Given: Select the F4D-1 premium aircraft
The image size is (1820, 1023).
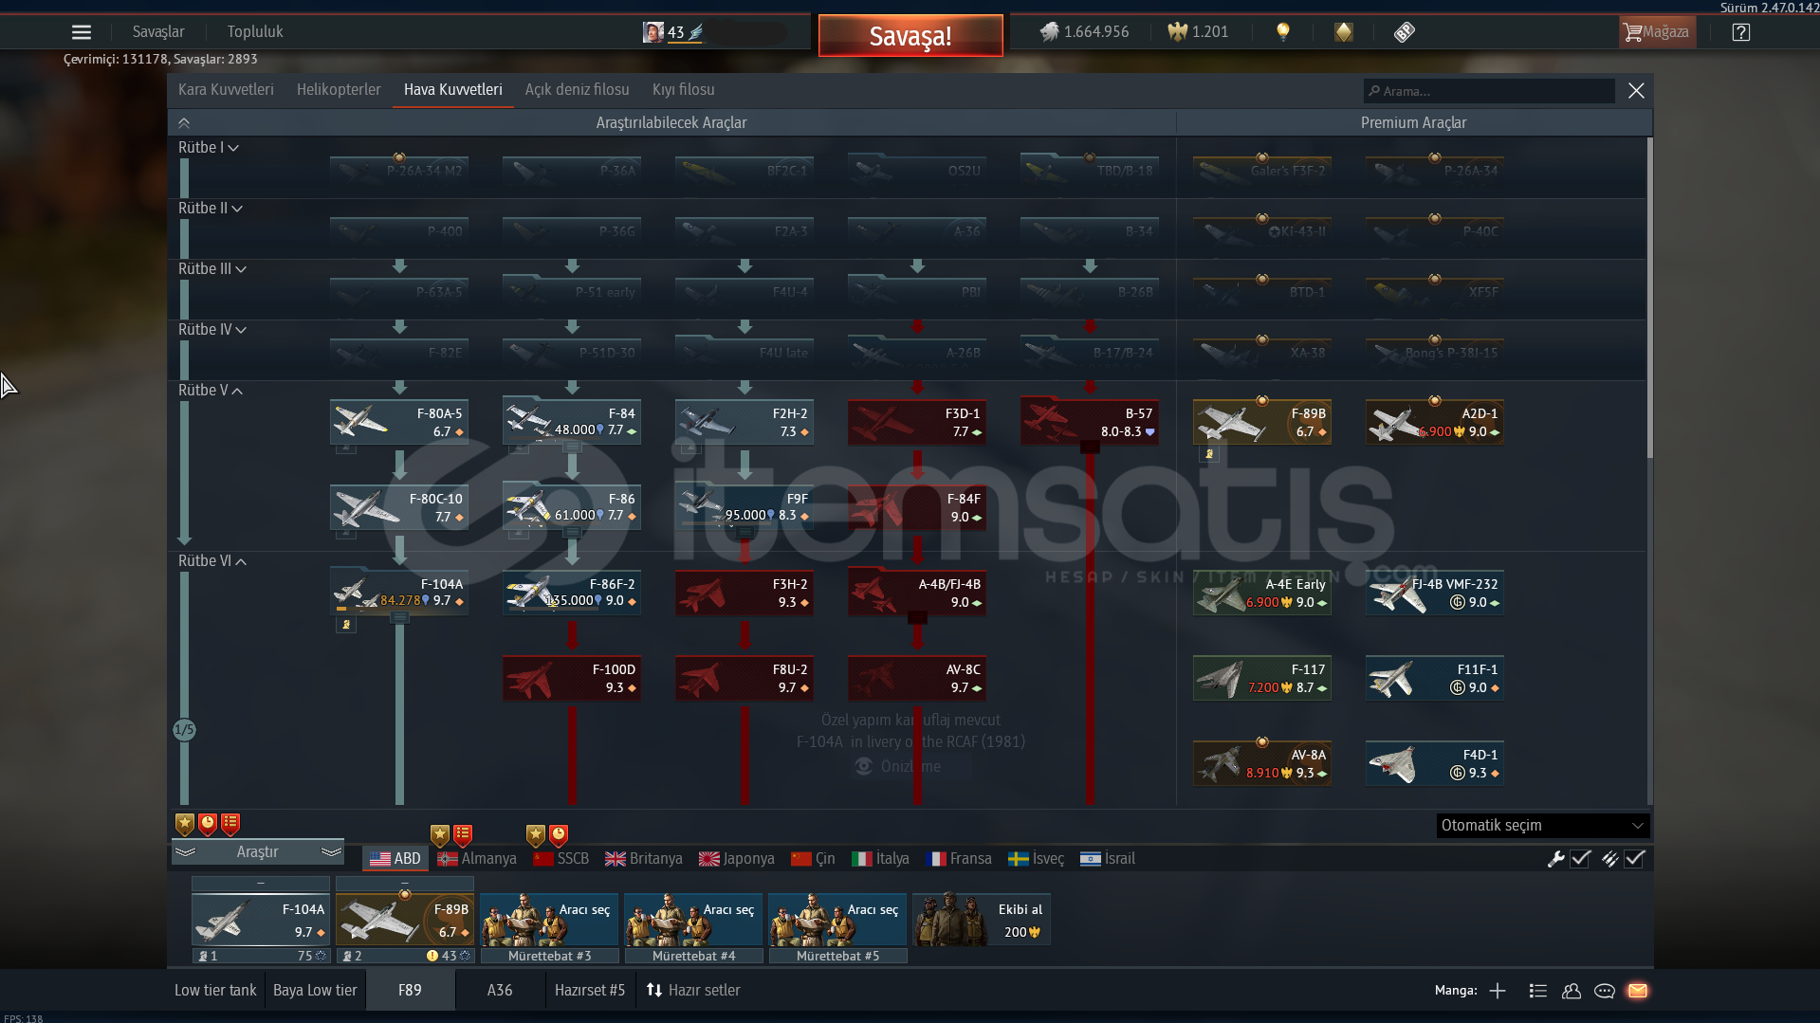Looking at the screenshot, I should [x=1435, y=763].
